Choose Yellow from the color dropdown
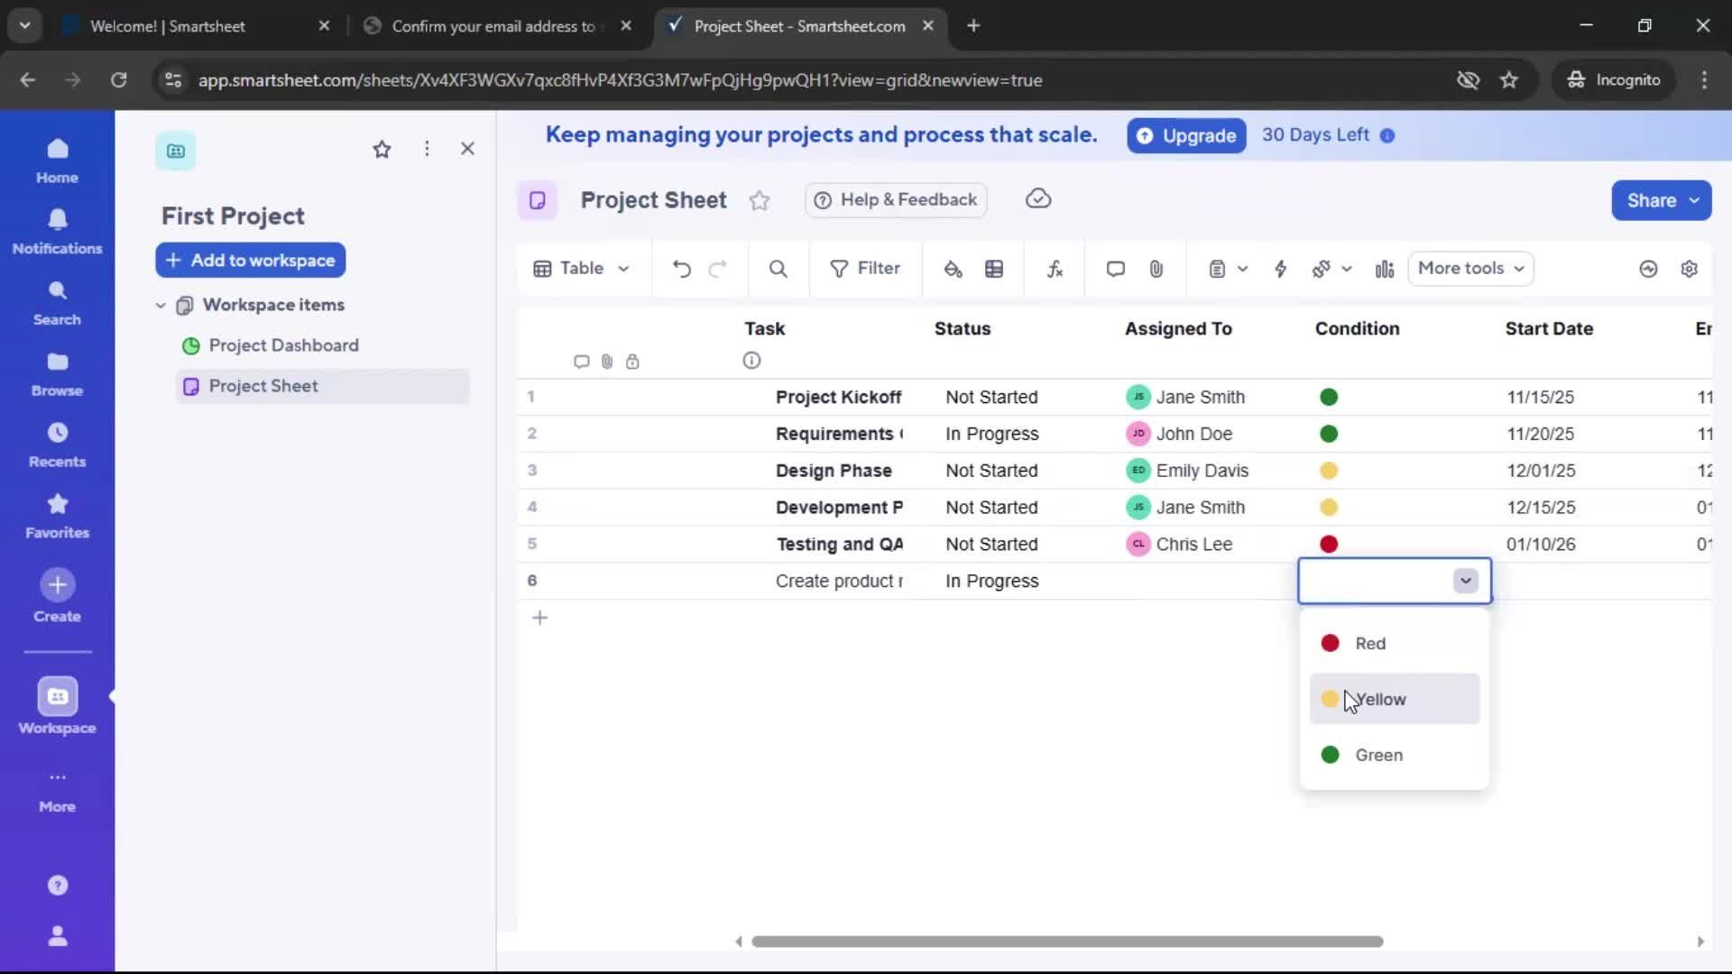Image resolution: width=1732 pixels, height=974 pixels. click(1380, 699)
